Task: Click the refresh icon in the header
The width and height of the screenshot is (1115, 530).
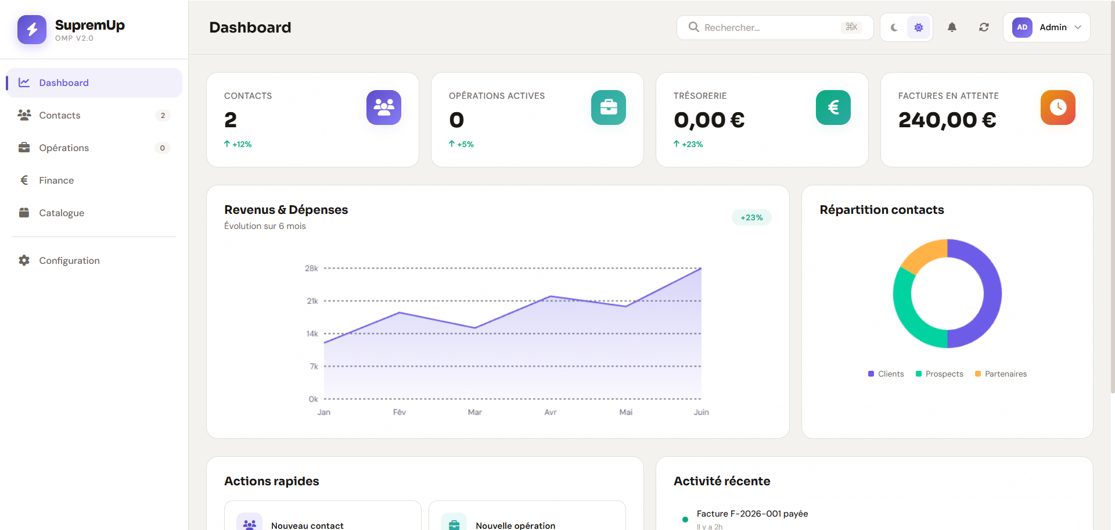Action: pyautogui.click(x=984, y=27)
